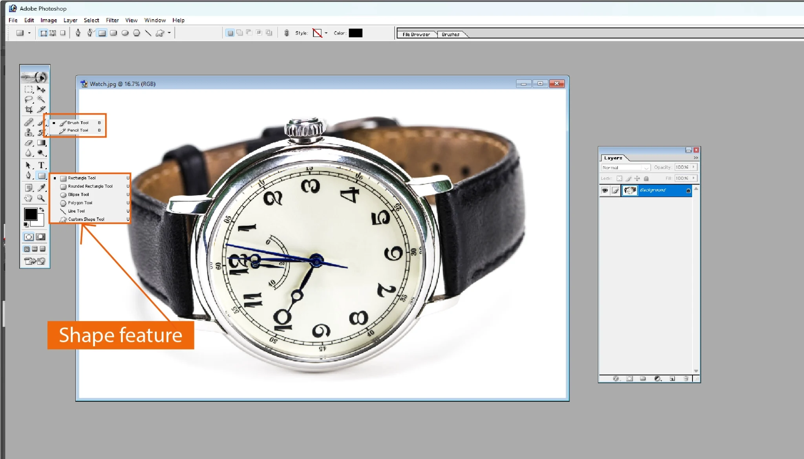
Task: Enable lock all in Layers panel
Action: coord(646,178)
